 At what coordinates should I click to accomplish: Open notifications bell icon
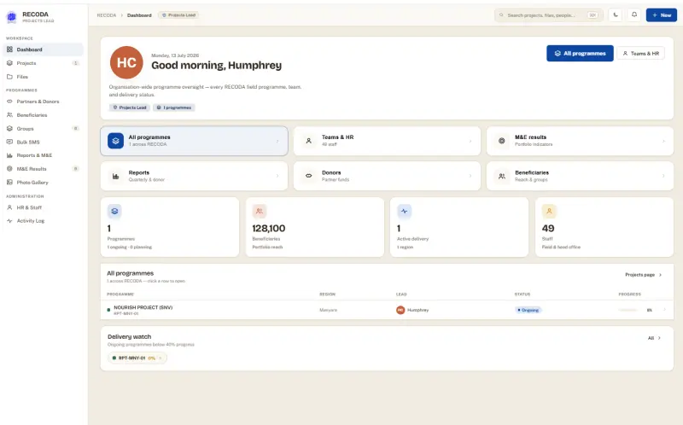pyautogui.click(x=634, y=15)
